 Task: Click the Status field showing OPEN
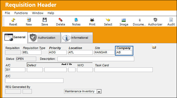(26, 59)
